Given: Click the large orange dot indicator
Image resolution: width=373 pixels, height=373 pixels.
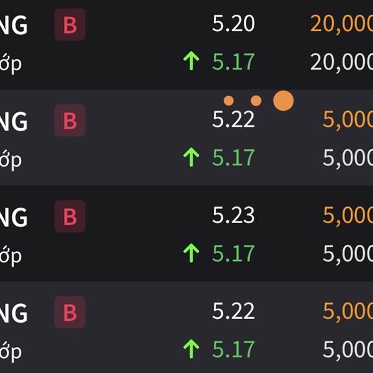Looking at the screenshot, I should [283, 101].
